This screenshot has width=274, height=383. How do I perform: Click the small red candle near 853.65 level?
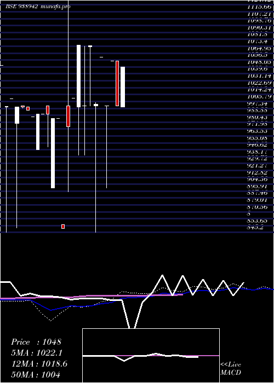[x=63, y=227]
